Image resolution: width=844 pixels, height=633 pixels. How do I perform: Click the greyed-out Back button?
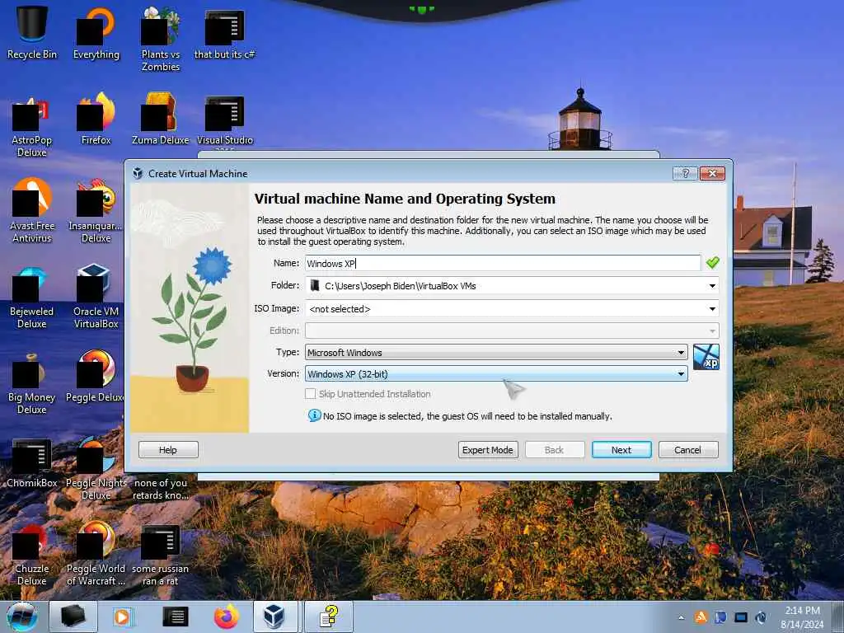[555, 449]
